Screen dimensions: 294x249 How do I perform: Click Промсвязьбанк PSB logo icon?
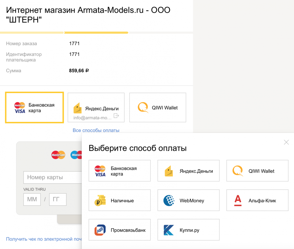[x=100, y=230]
